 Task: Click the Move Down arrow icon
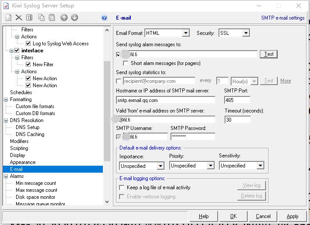(75, 17)
